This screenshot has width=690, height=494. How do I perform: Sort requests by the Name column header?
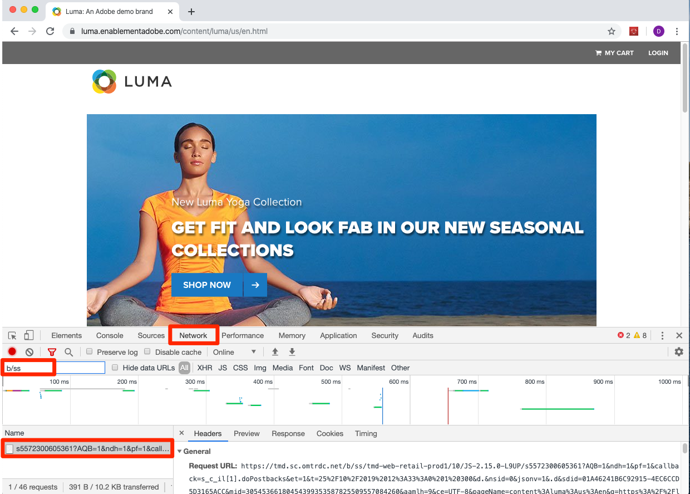87,433
